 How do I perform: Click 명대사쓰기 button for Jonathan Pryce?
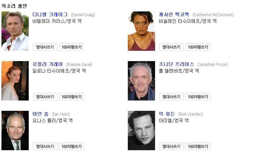(171, 97)
